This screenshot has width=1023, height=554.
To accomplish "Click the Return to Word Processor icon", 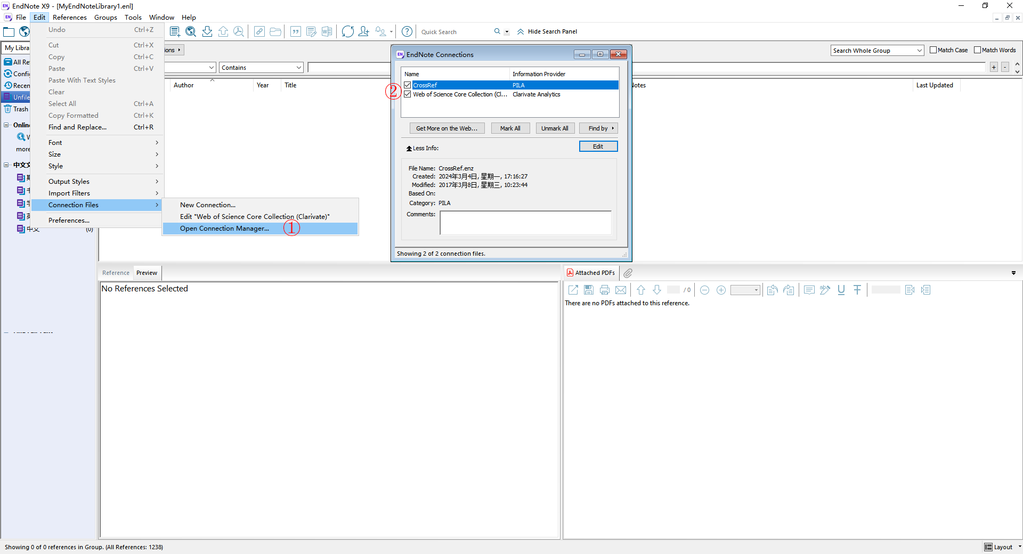I will tap(327, 31).
